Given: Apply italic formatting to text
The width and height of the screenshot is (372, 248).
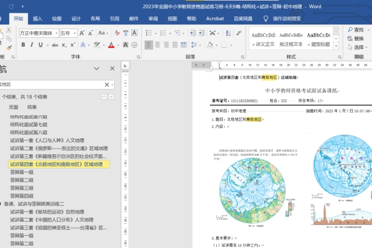Looking at the screenshot, I should point(32,44).
